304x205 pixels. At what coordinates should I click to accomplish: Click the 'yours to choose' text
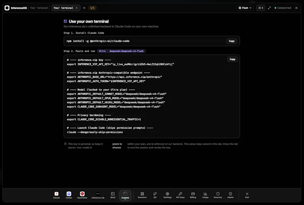click(117, 146)
